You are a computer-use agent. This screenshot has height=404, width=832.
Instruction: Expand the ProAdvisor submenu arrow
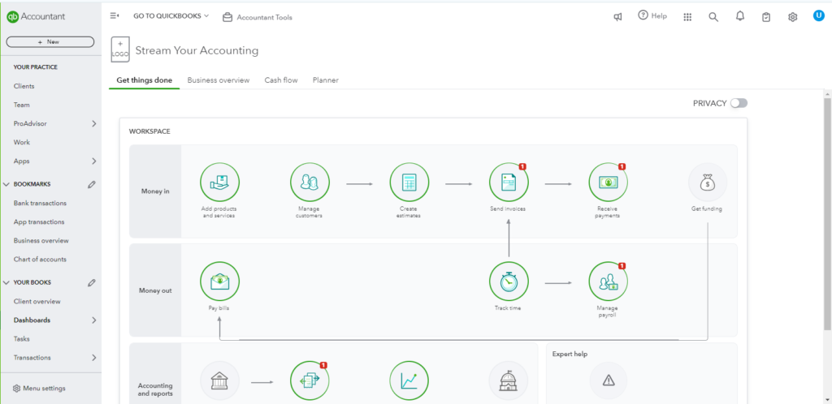pos(93,123)
